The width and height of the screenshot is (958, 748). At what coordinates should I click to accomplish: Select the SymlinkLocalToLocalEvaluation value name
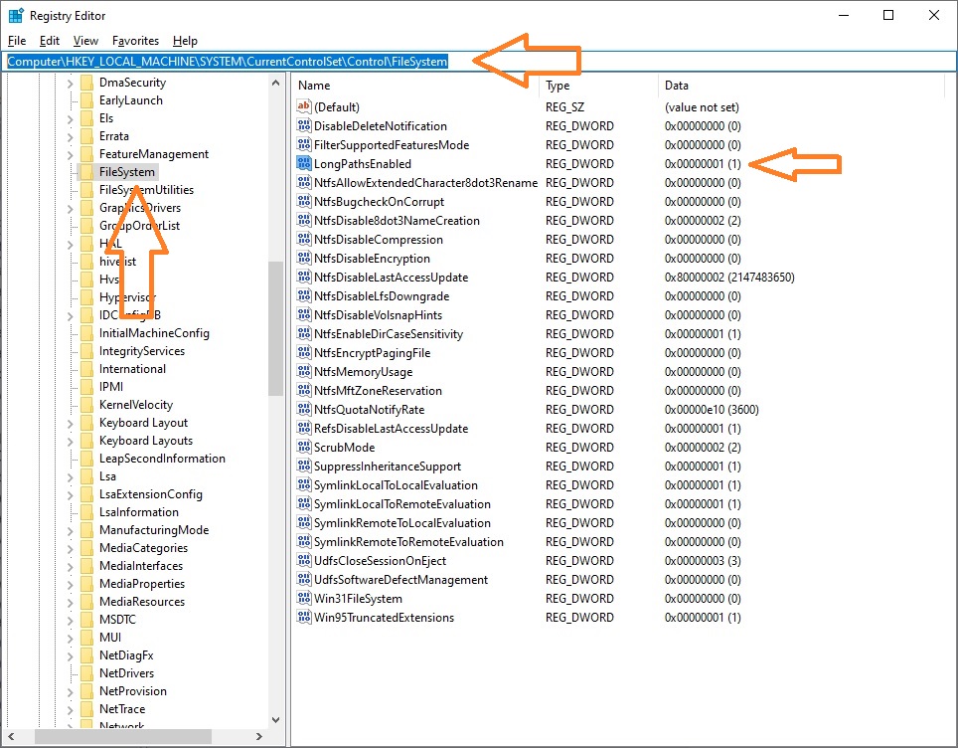point(396,485)
